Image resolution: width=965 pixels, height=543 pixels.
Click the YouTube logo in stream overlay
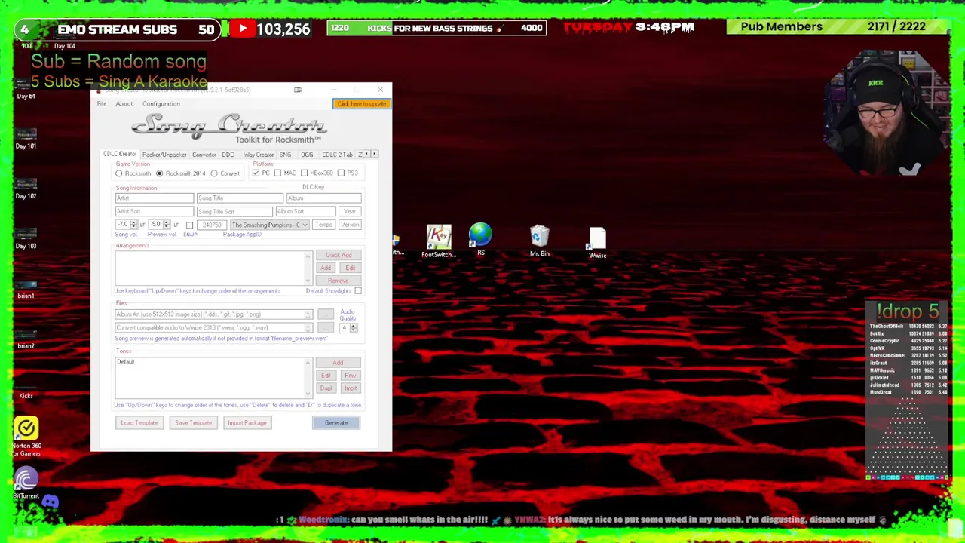click(x=242, y=29)
